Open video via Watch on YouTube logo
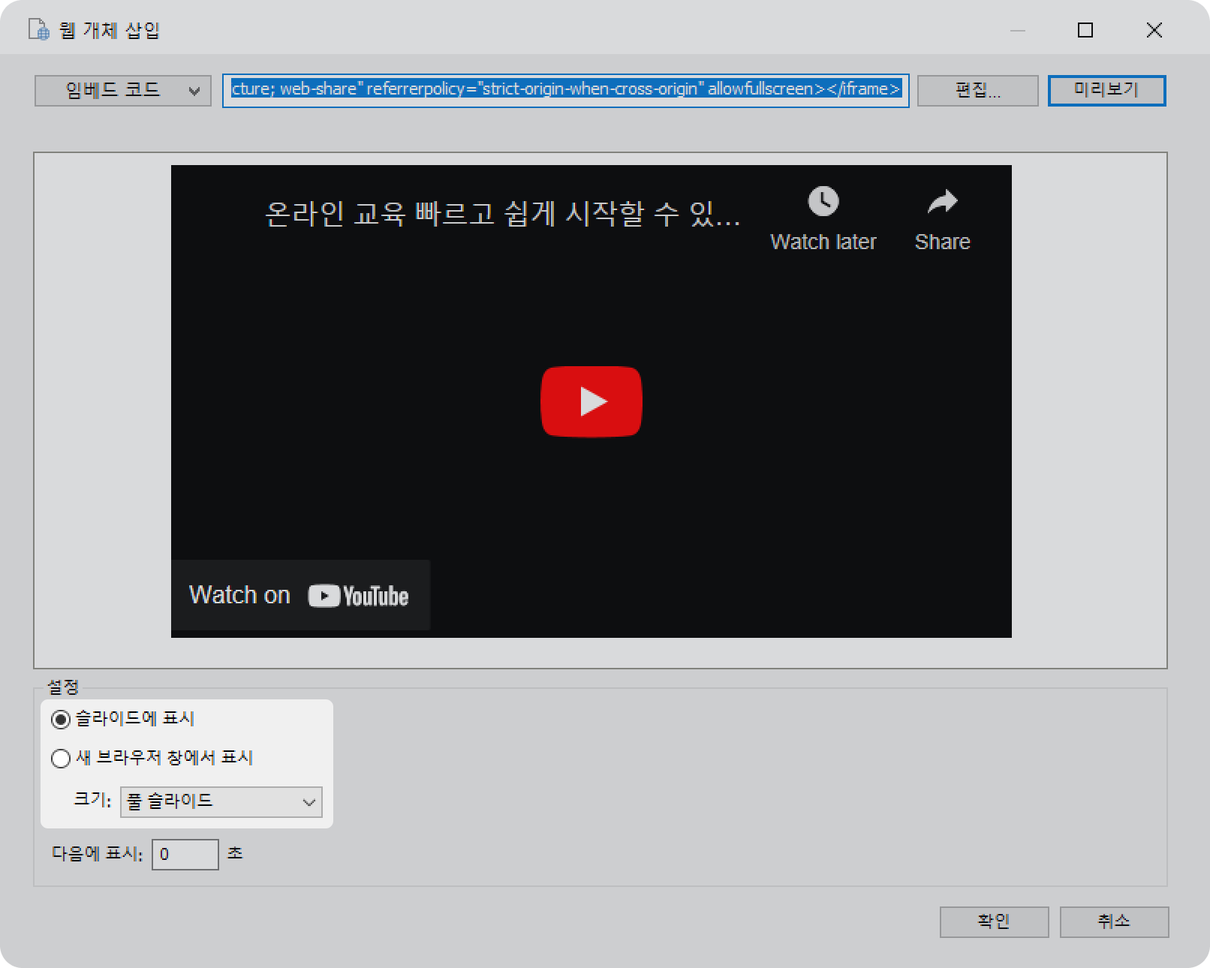Viewport: 1210px width, 968px height. (x=358, y=596)
